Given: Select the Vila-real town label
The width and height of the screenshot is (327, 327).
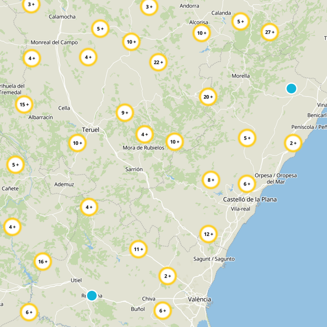Looking at the screenshot, I should coord(240,209).
